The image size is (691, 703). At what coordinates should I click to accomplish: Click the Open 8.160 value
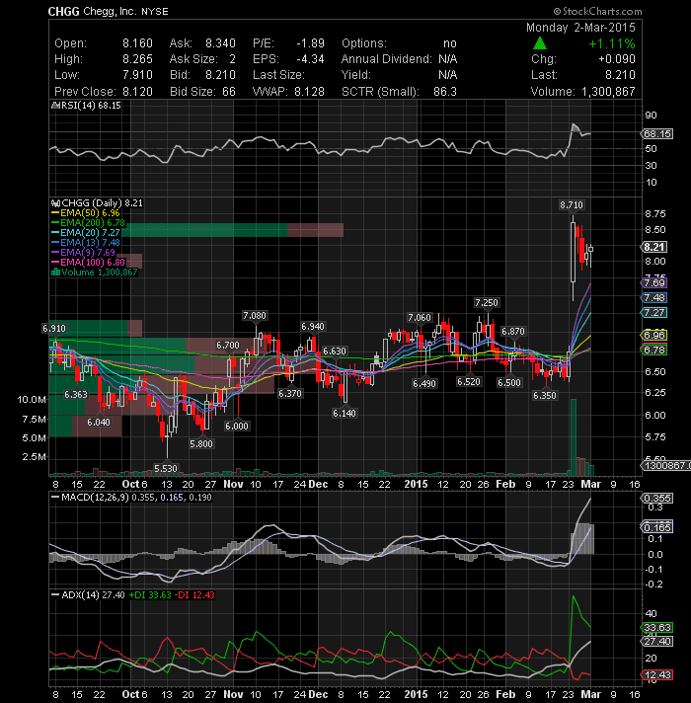[137, 43]
